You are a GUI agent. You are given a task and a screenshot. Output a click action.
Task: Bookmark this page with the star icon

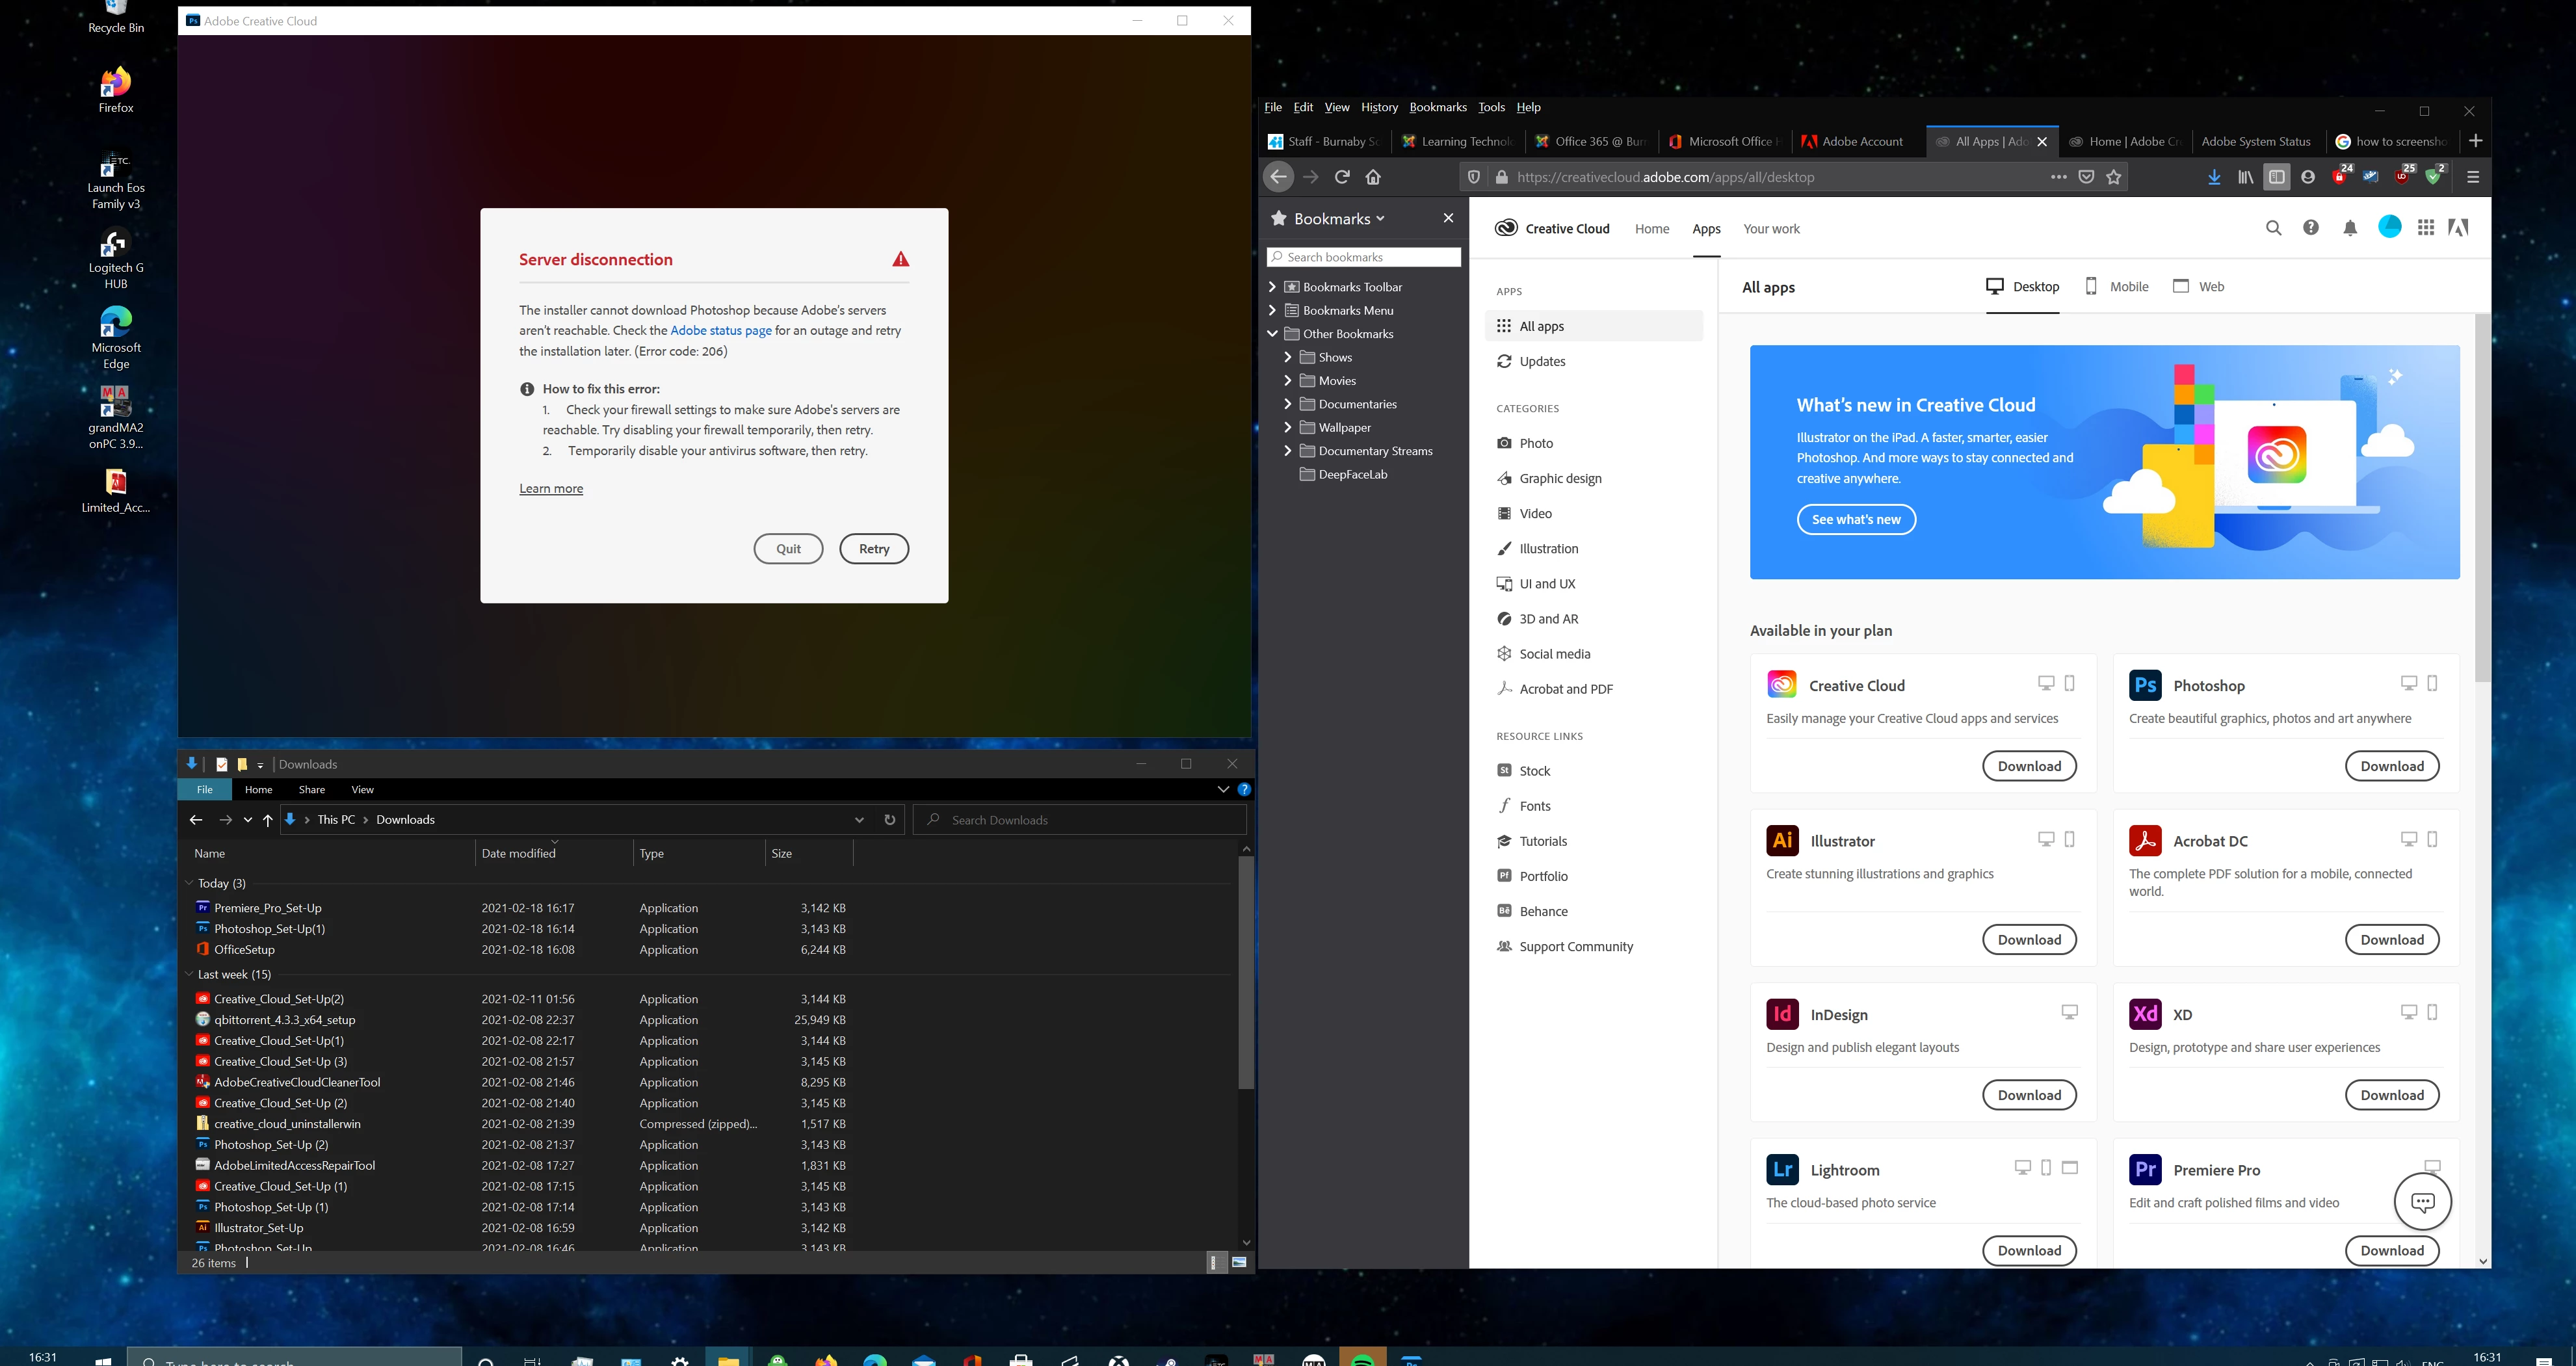pos(2113,177)
